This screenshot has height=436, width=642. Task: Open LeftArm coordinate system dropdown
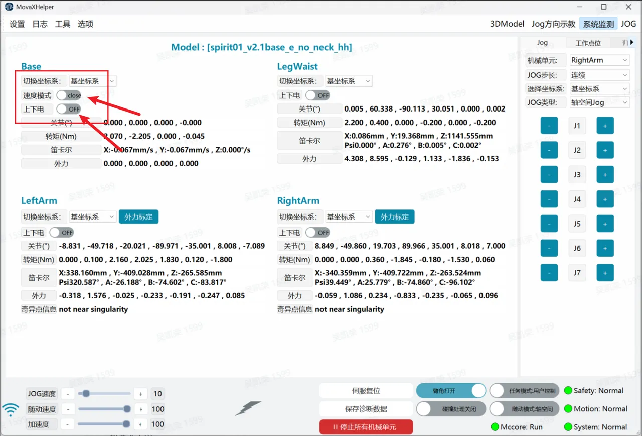[x=93, y=217]
